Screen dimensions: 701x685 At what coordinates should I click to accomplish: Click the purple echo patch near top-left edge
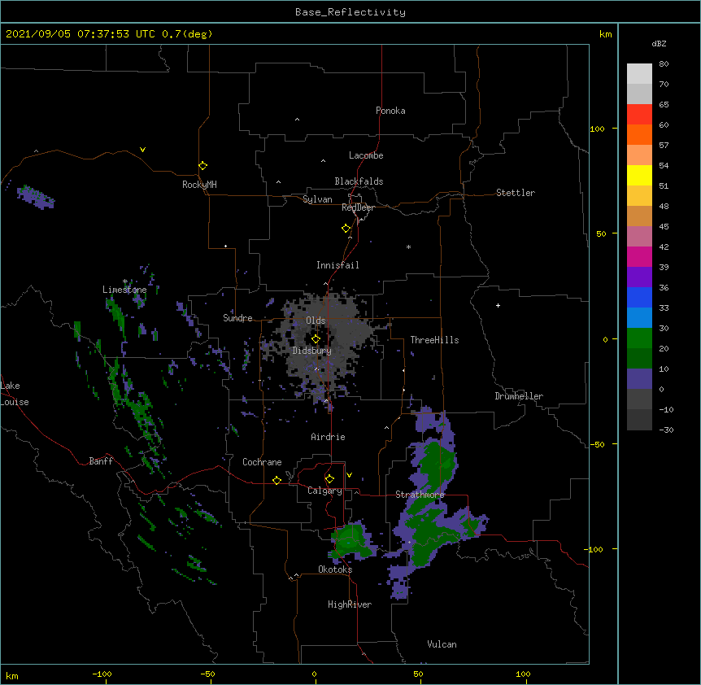35,197
